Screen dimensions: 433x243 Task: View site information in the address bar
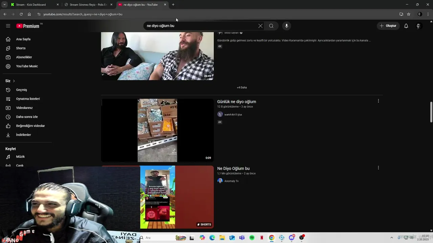pos(39,14)
